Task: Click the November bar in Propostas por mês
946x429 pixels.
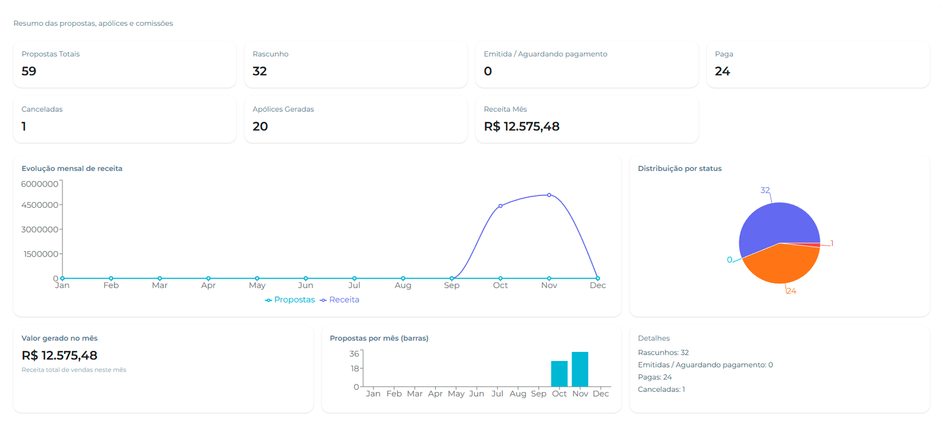Action: tap(580, 370)
